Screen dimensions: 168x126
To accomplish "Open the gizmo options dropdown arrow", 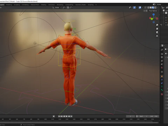I will pyautogui.click(x=136, y=8).
